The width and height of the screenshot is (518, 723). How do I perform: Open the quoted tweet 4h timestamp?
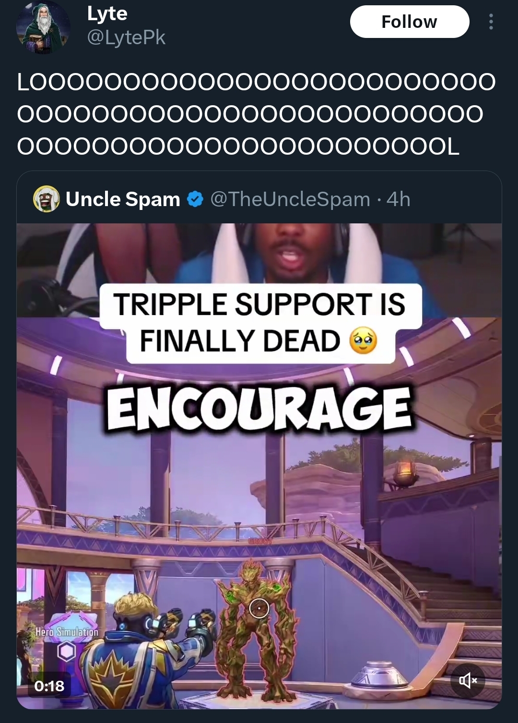coord(398,199)
